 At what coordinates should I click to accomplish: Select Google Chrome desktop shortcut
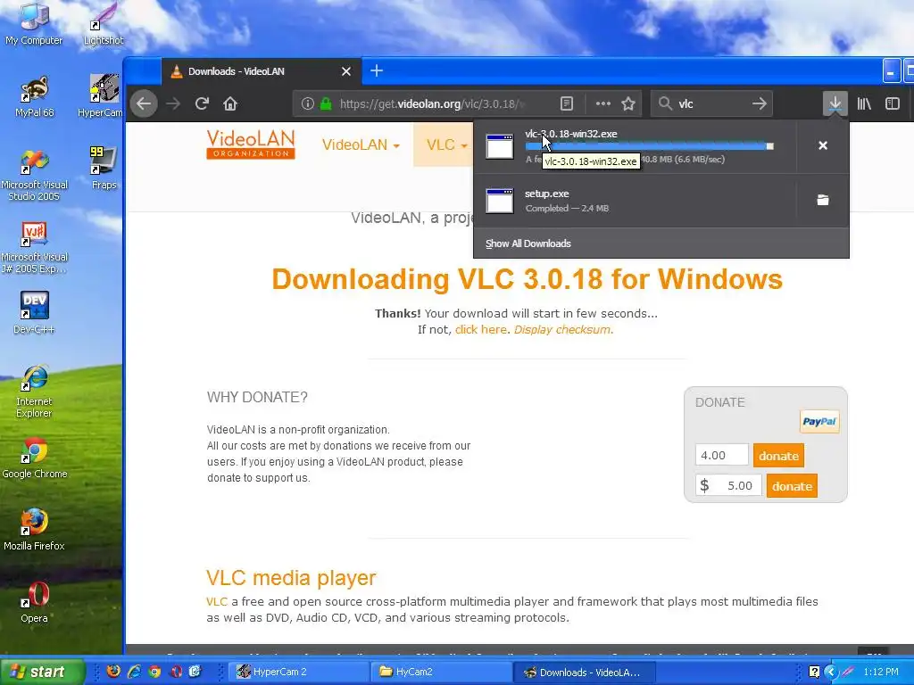(34, 458)
